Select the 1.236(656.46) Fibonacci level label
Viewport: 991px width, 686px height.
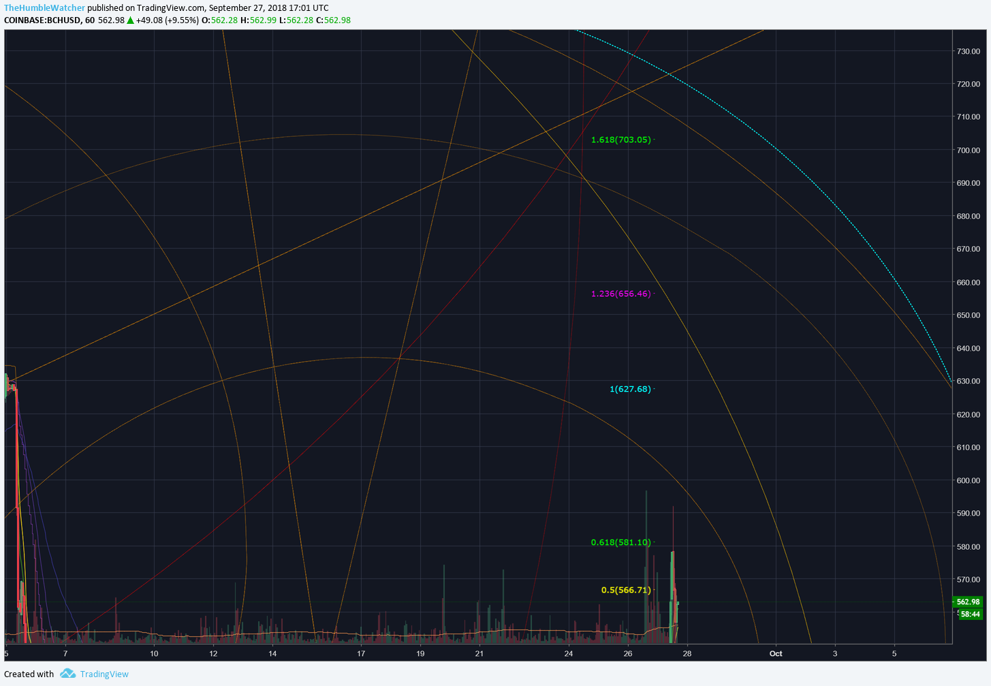click(x=621, y=294)
